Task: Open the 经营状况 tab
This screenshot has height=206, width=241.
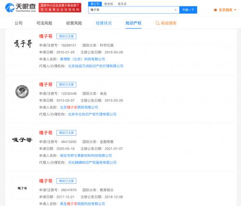Action: point(104,23)
